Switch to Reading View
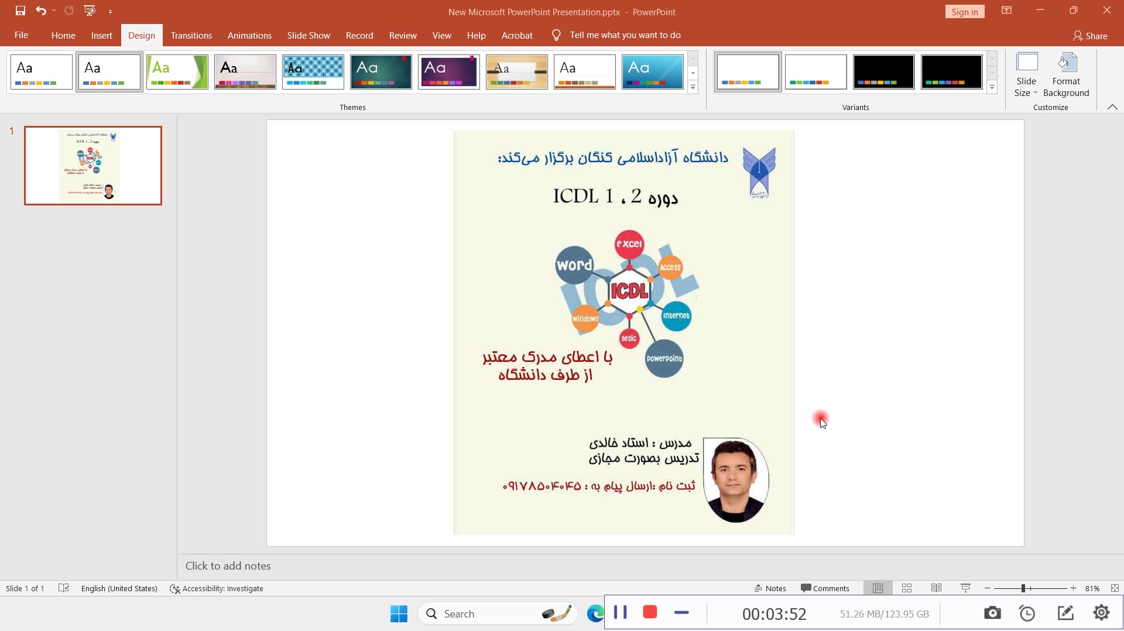This screenshot has width=1124, height=631. coord(936,588)
